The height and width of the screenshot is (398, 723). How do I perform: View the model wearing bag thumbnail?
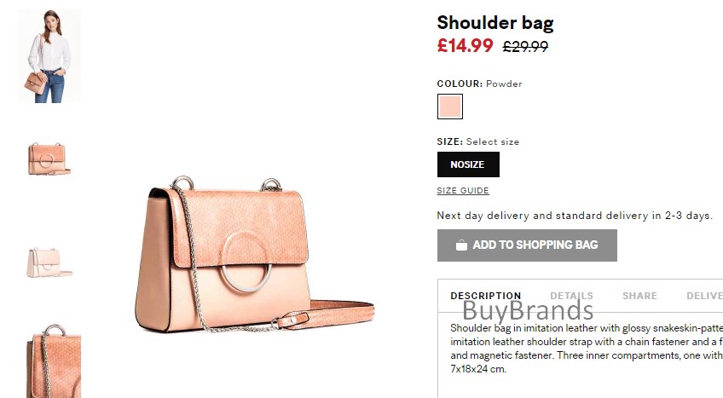point(49,55)
